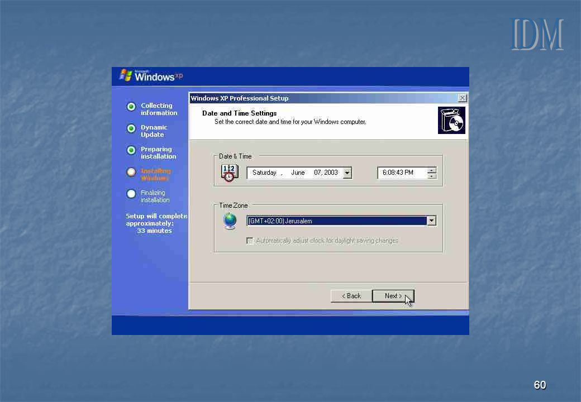This screenshot has height=402, width=581.
Task: Click the Preparing installation step indicator
Action: point(131,151)
